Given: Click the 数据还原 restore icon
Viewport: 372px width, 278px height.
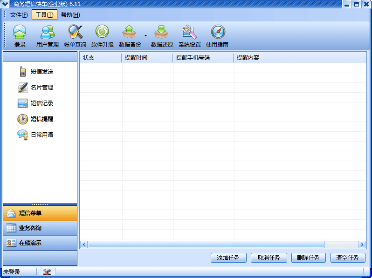Looking at the screenshot, I should coord(162,36).
